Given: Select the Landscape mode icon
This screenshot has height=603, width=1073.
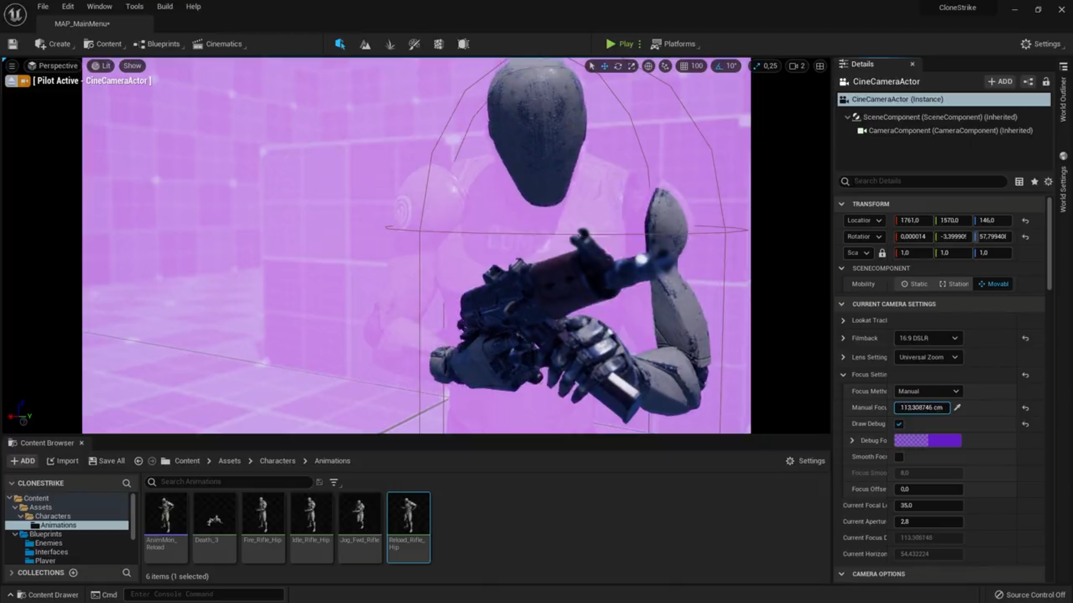Looking at the screenshot, I should coord(365,44).
